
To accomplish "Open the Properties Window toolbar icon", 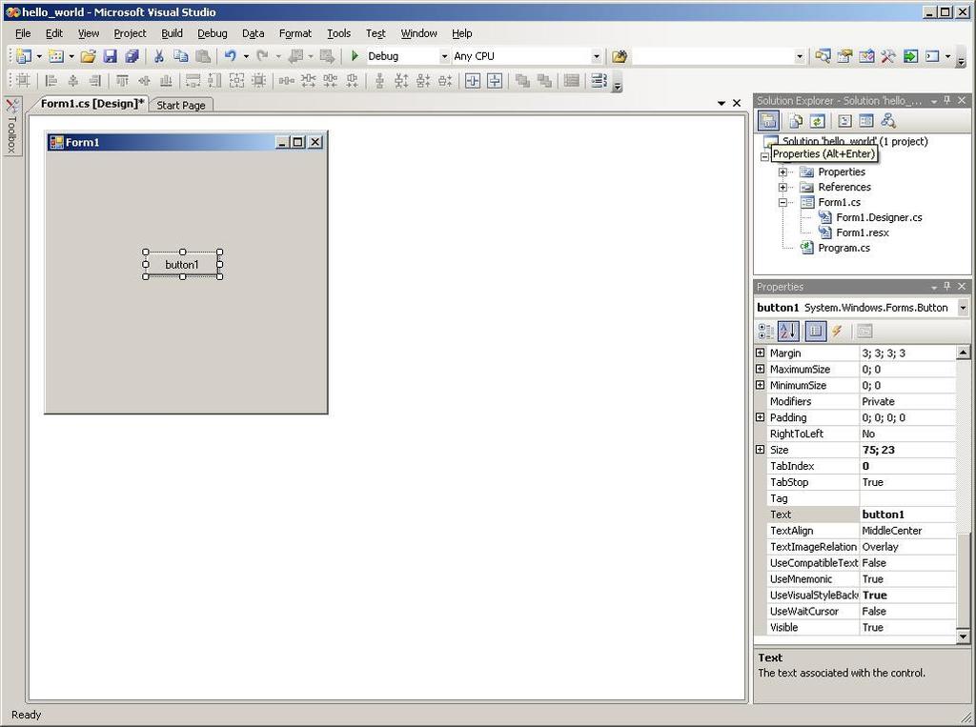I will click(x=844, y=56).
